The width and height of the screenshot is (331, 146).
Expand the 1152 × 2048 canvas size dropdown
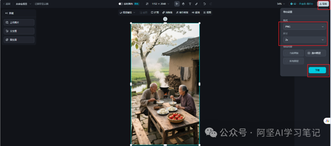(x=160, y=4)
